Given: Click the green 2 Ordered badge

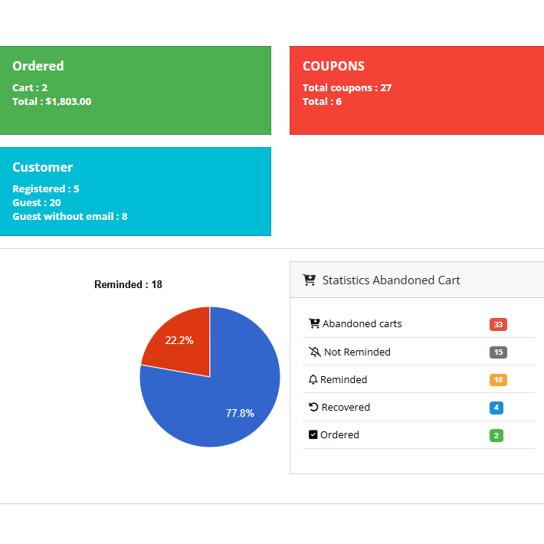Looking at the screenshot, I should coord(496,435).
